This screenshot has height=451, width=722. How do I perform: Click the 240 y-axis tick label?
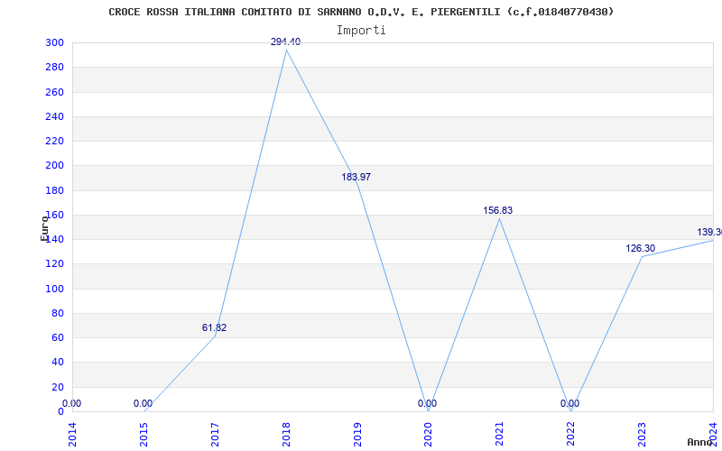[54, 116]
